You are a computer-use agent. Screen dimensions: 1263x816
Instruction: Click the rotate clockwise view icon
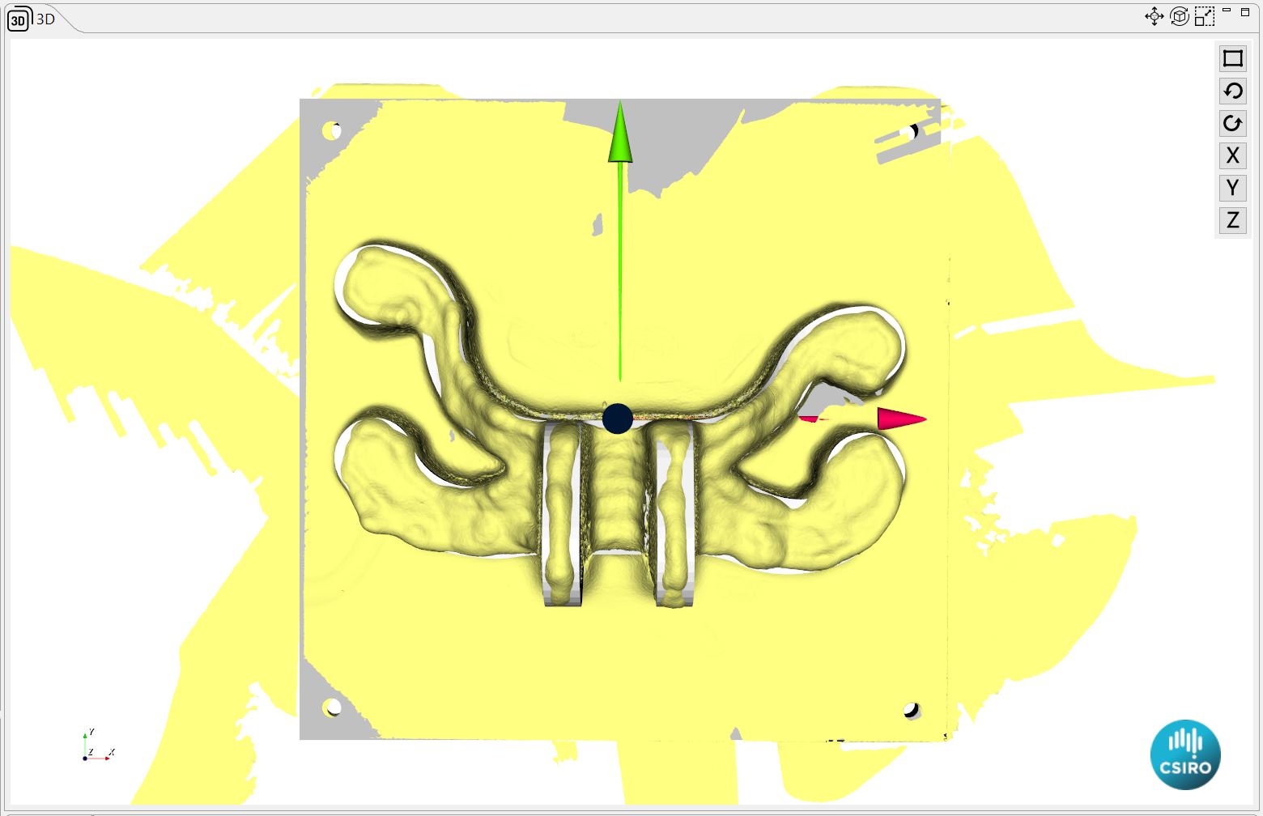[1232, 123]
